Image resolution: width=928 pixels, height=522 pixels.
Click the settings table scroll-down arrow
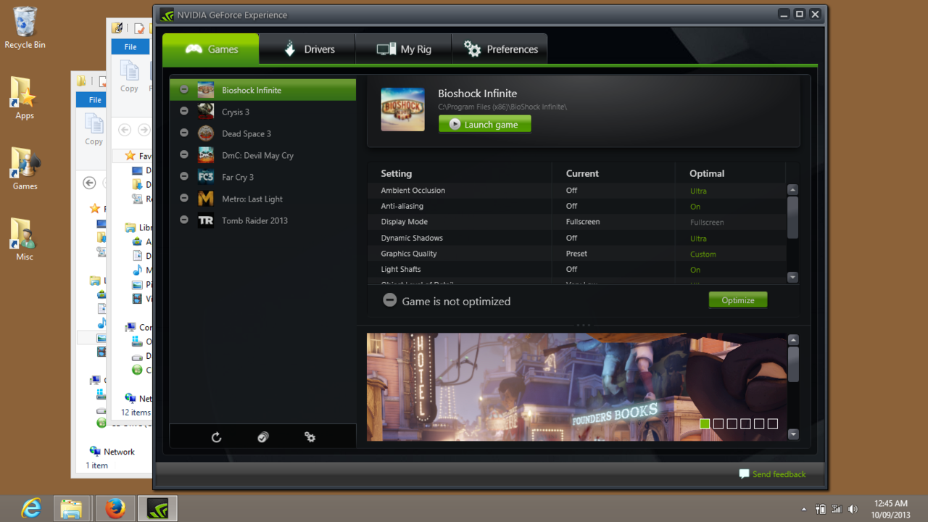coord(792,277)
